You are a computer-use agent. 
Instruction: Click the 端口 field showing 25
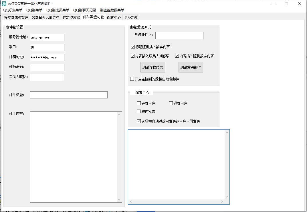pos(47,47)
